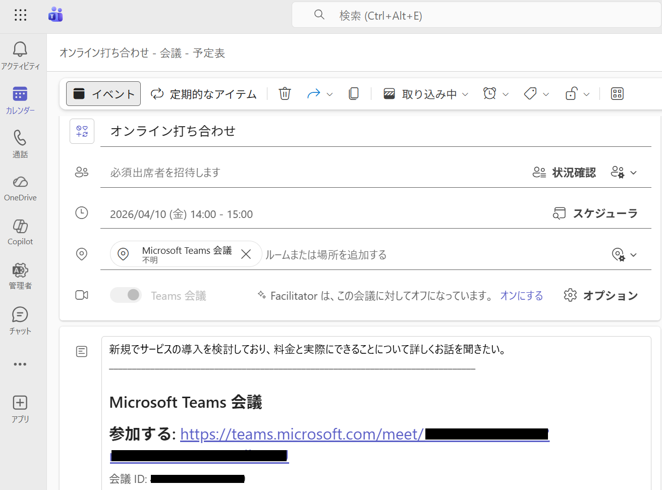This screenshot has height=490, width=662.
Task: Click the copy event icon
Action: click(354, 94)
